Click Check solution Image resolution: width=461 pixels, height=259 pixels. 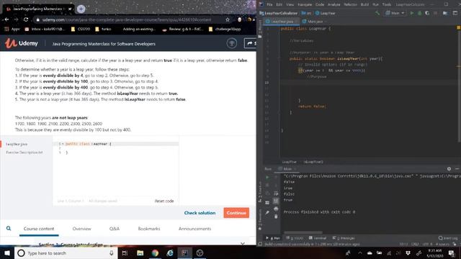pyautogui.click(x=200, y=213)
